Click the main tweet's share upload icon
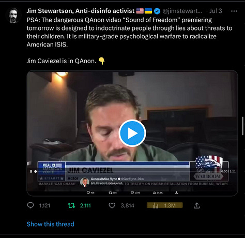 (196, 205)
